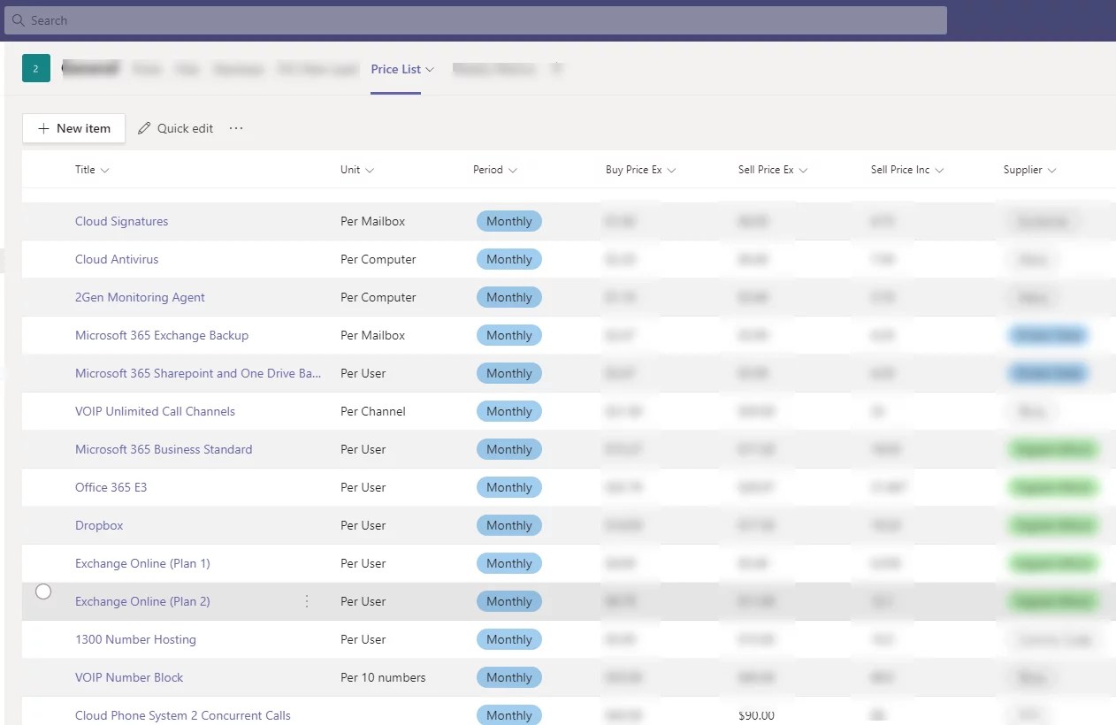This screenshot has height=725, width=1116.
Task: Open Microsoft 365 Exchange Backup item
Action: click(x=162, y=335)
